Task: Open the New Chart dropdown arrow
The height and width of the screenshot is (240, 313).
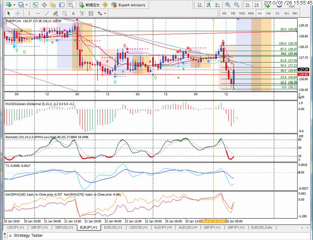Action: (x=14, y=5)
